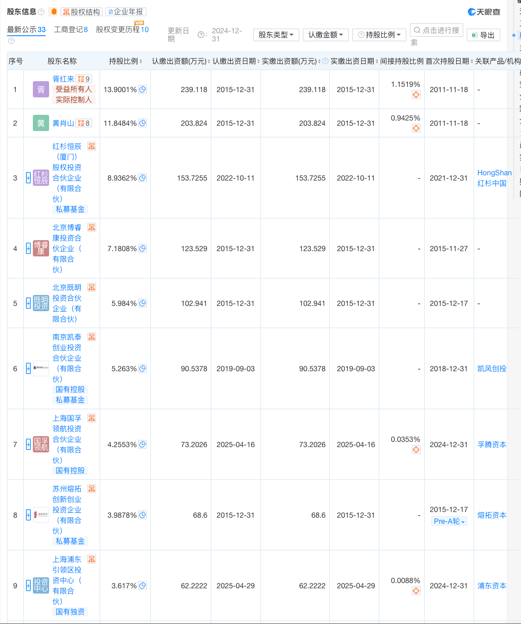Click pie chart icon beside 11.8484%

tap(142, 123)
